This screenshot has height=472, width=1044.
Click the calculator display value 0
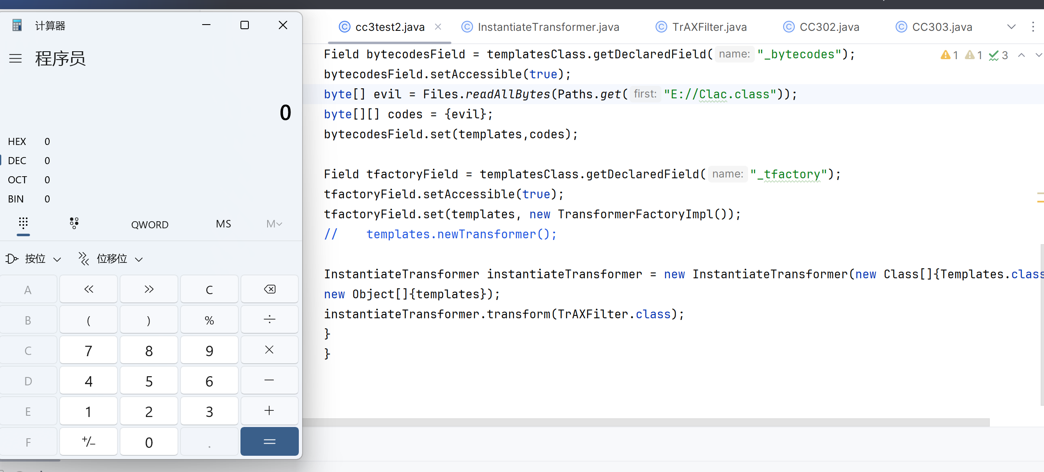285,112
